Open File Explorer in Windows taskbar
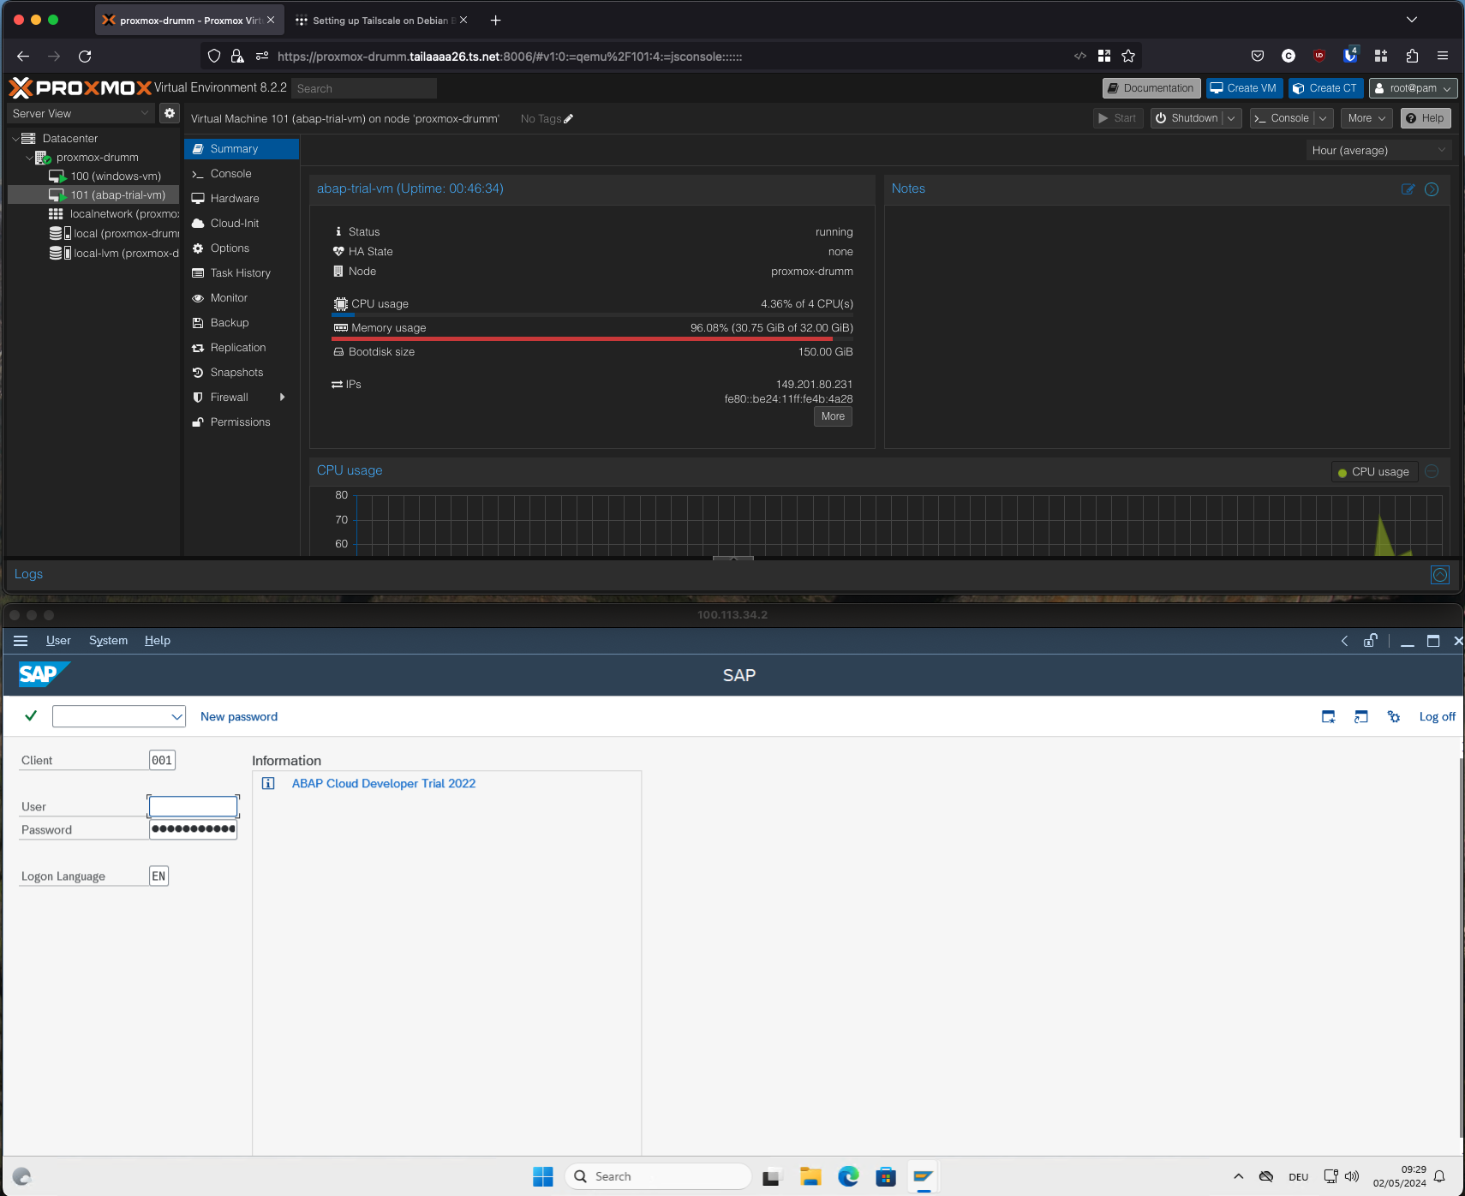The image size is (1465, 1196). point(810,1176)
